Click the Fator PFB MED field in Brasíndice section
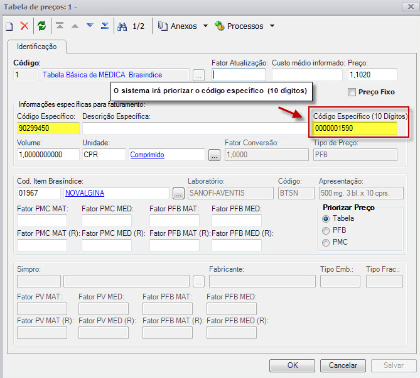This screenshot has height=378, width=420. 237,221
